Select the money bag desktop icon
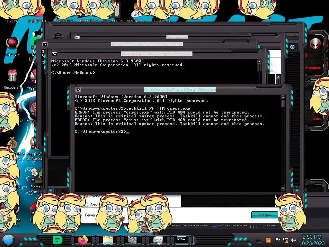This screenshot has height=247, width=329. pyautogui.click(x=13, y=142)
